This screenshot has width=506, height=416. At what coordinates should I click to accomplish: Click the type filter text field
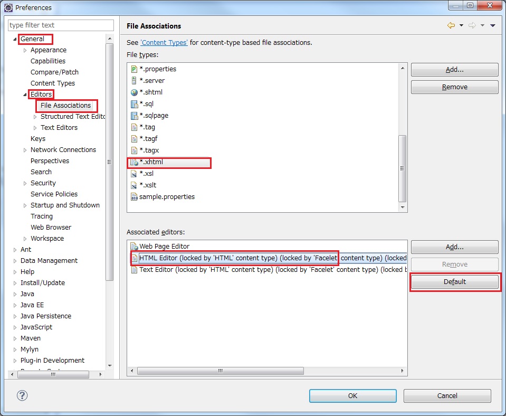[61, 25]
